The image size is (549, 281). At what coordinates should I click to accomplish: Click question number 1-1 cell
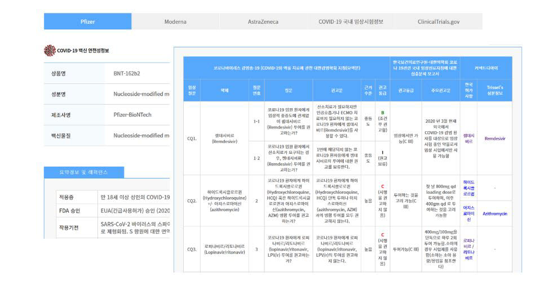tap(256, 122)
